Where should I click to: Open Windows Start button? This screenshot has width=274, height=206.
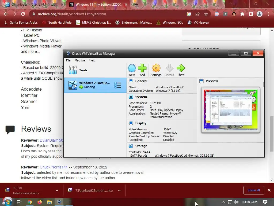7,202
